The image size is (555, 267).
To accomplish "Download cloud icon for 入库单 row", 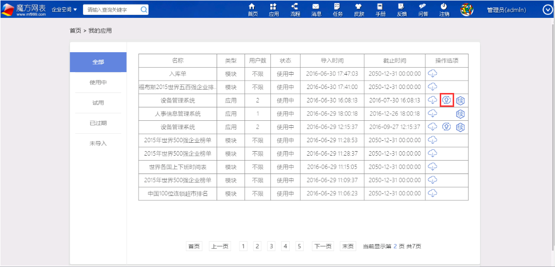I will (x=433, y=74).
